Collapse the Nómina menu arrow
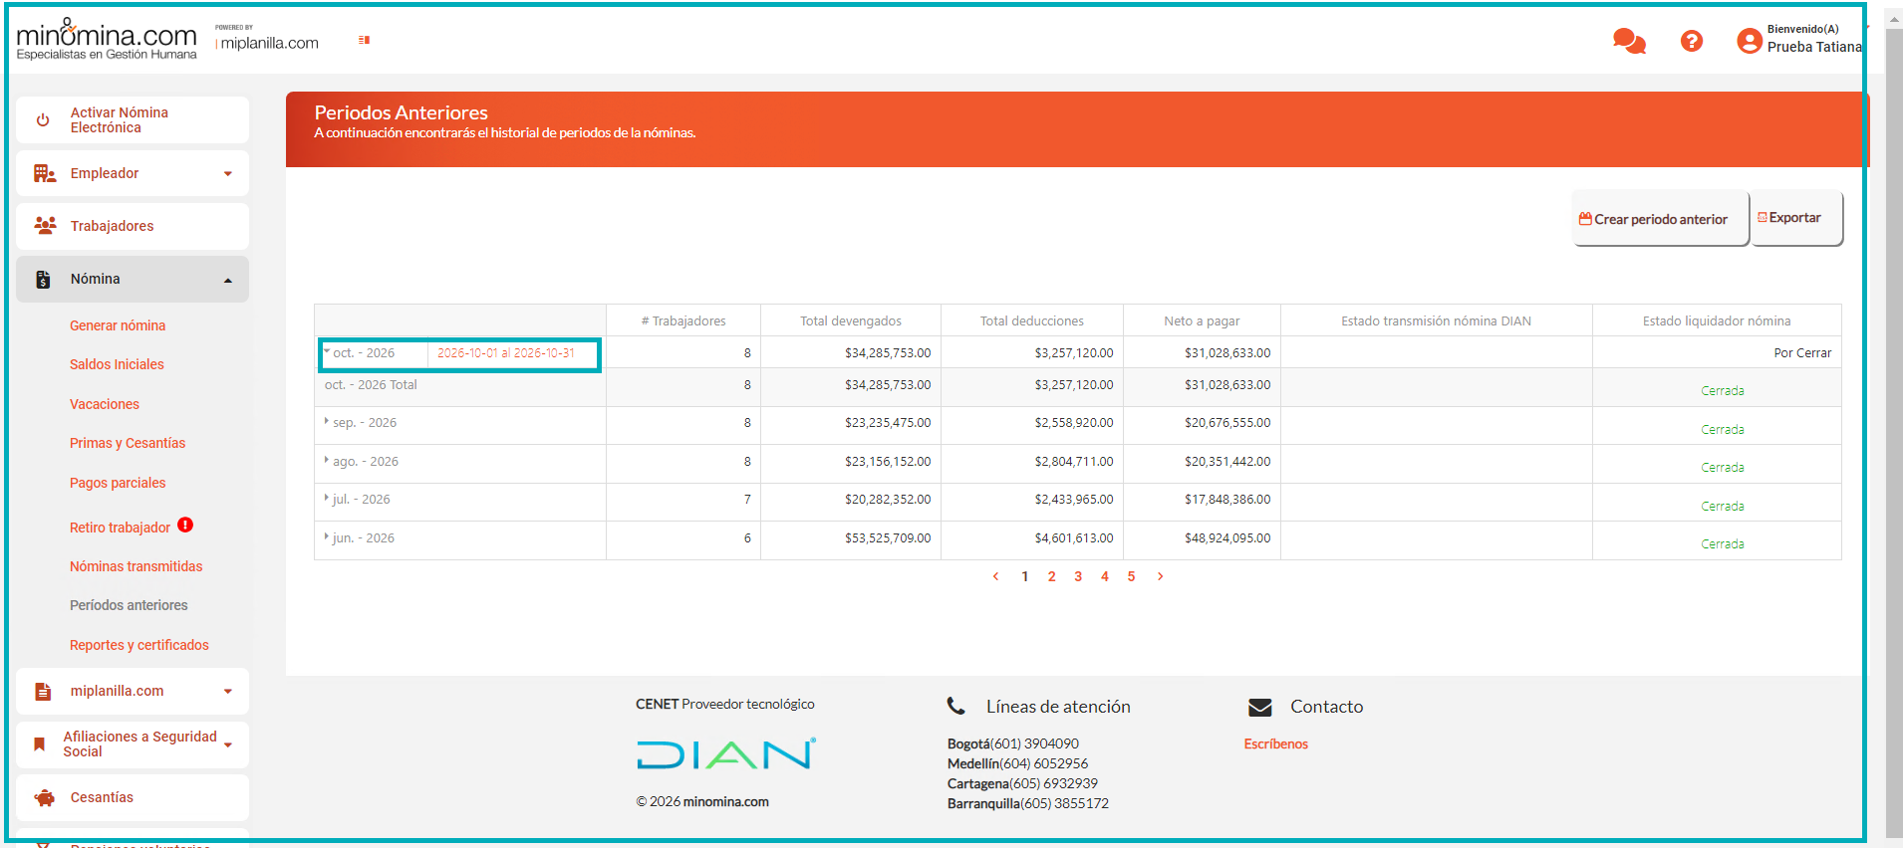 click(228, 281)
